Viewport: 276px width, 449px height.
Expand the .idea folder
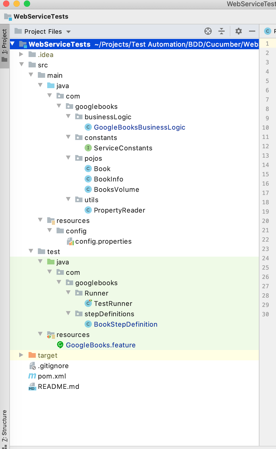(21, 54)
